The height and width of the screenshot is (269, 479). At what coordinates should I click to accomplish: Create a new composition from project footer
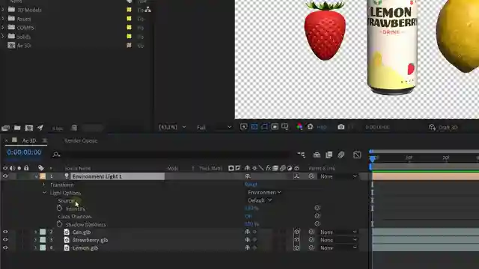pyautogui.click(x=28, y=128)
